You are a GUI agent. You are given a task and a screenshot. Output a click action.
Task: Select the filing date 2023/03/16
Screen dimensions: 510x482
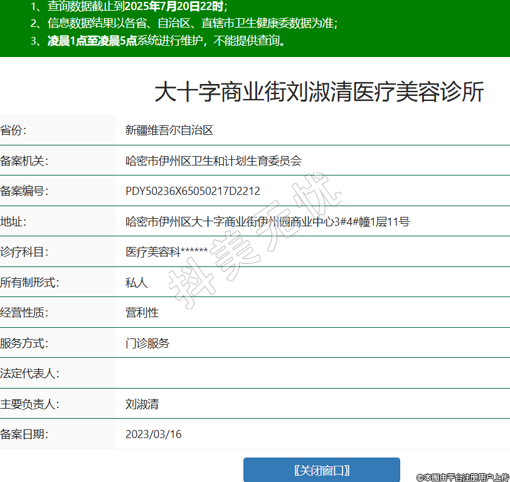154,434
